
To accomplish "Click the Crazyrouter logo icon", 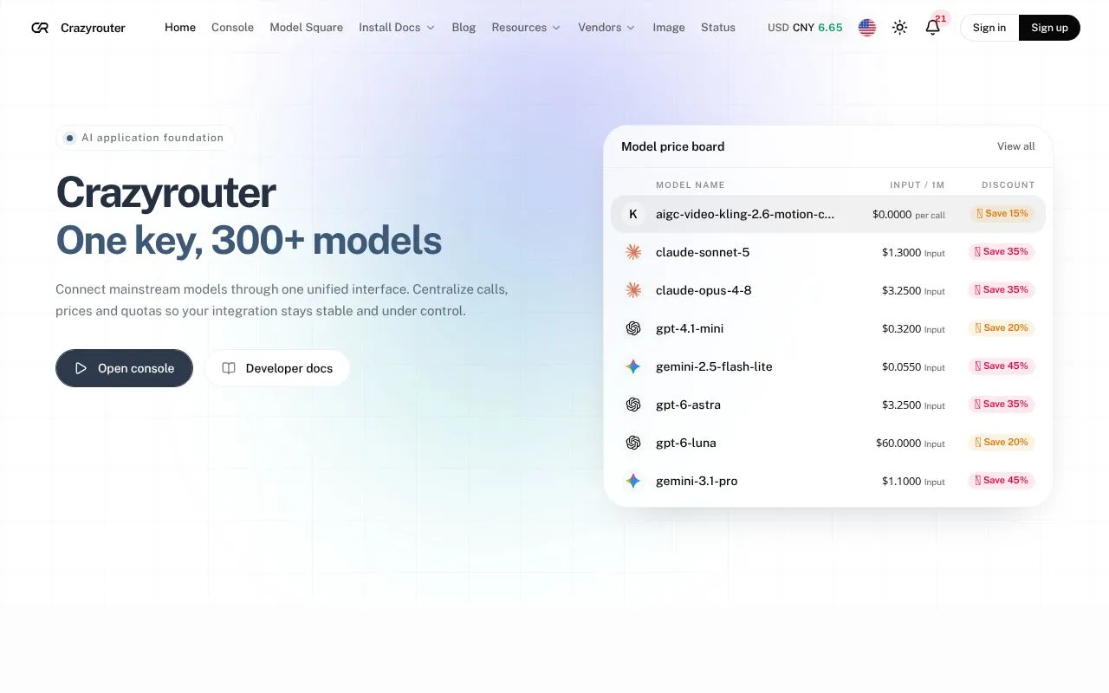I will point(40,28).
